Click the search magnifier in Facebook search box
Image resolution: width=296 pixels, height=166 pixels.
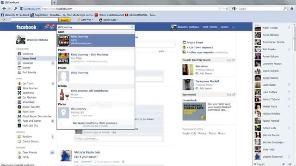[132, 27]
